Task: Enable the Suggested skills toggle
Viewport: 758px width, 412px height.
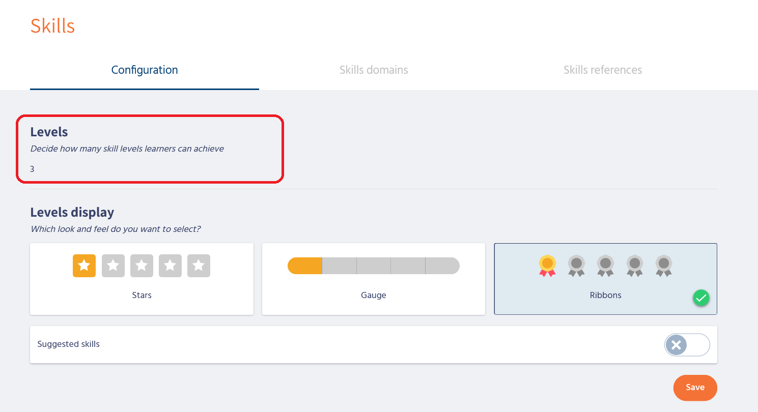Action: (x=687, y=345)
